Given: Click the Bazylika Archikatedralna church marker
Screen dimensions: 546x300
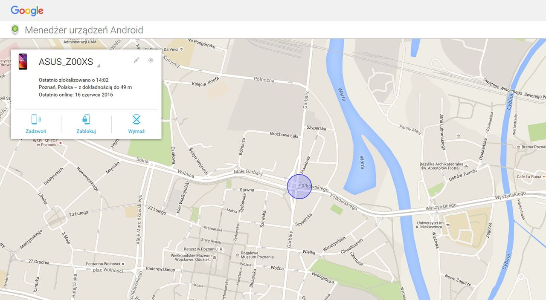Looking at the screenshot, I should point(466,166).
